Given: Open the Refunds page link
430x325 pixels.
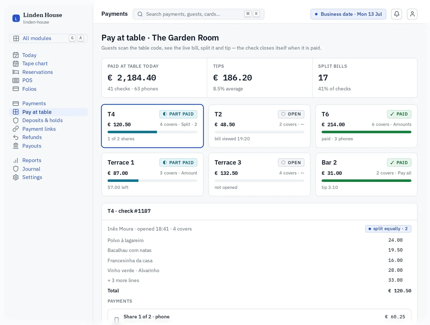Looking at the screenshot, I should 48,137.
